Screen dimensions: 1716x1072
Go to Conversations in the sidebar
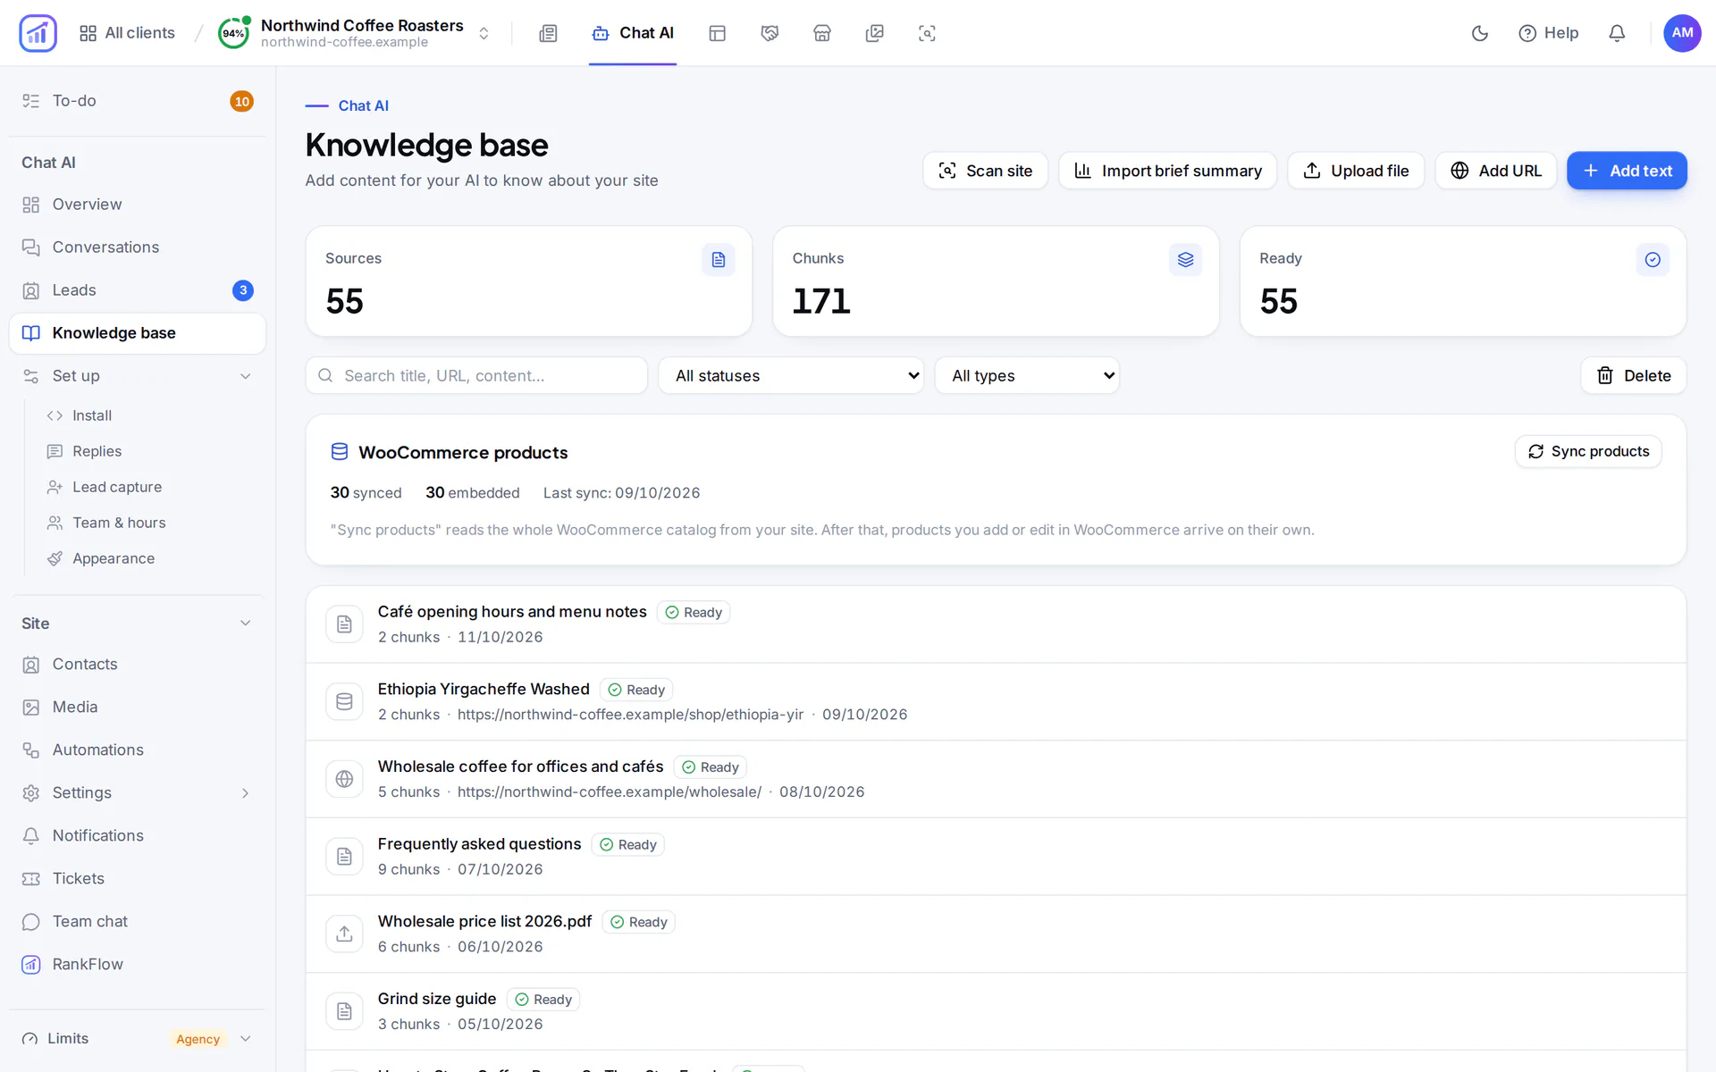137,247
